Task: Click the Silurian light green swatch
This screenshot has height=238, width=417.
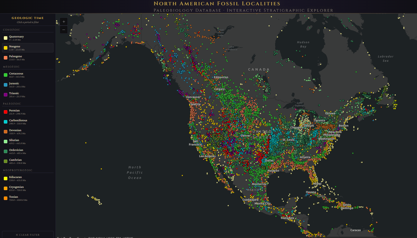Action: (x=6, y=142)
